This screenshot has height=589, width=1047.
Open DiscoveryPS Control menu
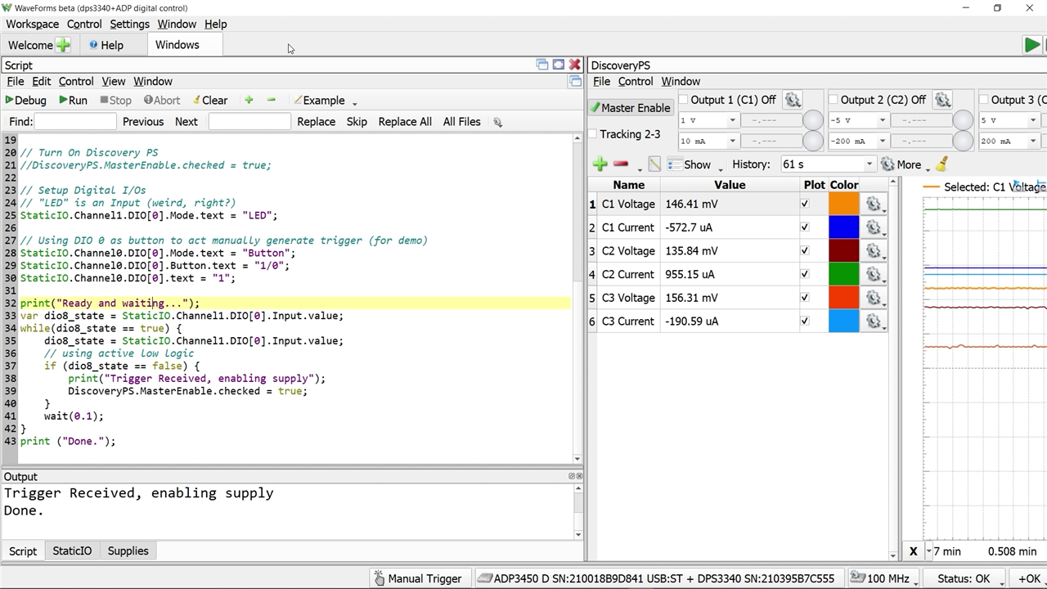coord(636,81)
